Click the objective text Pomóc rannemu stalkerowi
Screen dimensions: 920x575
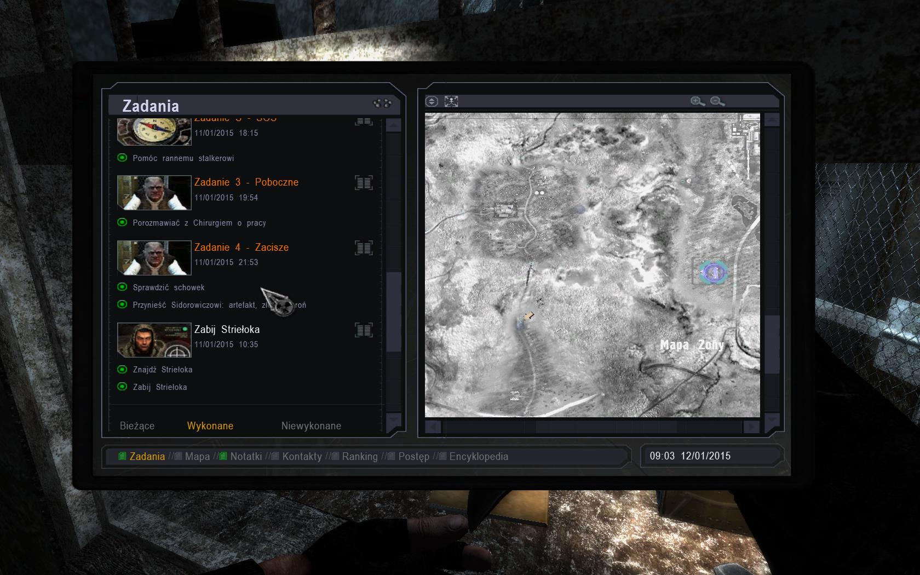[x=183, y=158]
